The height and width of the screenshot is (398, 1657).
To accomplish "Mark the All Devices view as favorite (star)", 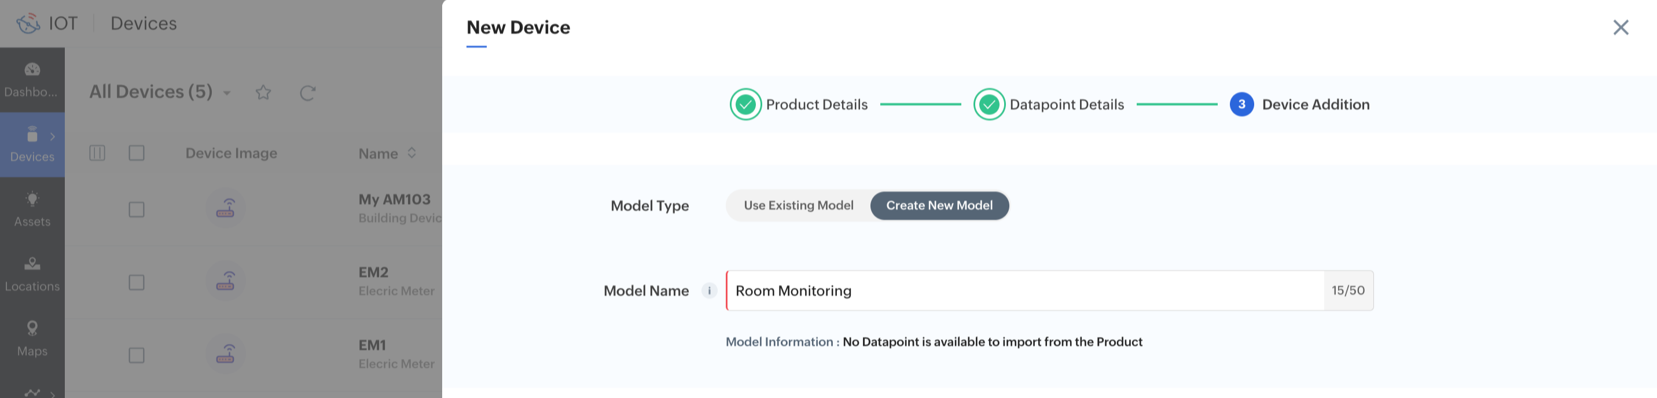I will point(263,93).
